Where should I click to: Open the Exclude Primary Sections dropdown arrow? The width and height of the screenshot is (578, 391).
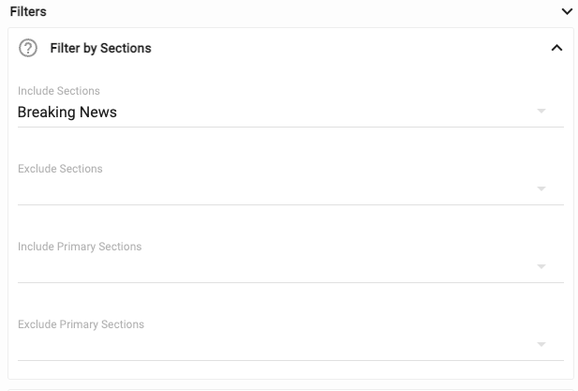click(x=541, y=345)
